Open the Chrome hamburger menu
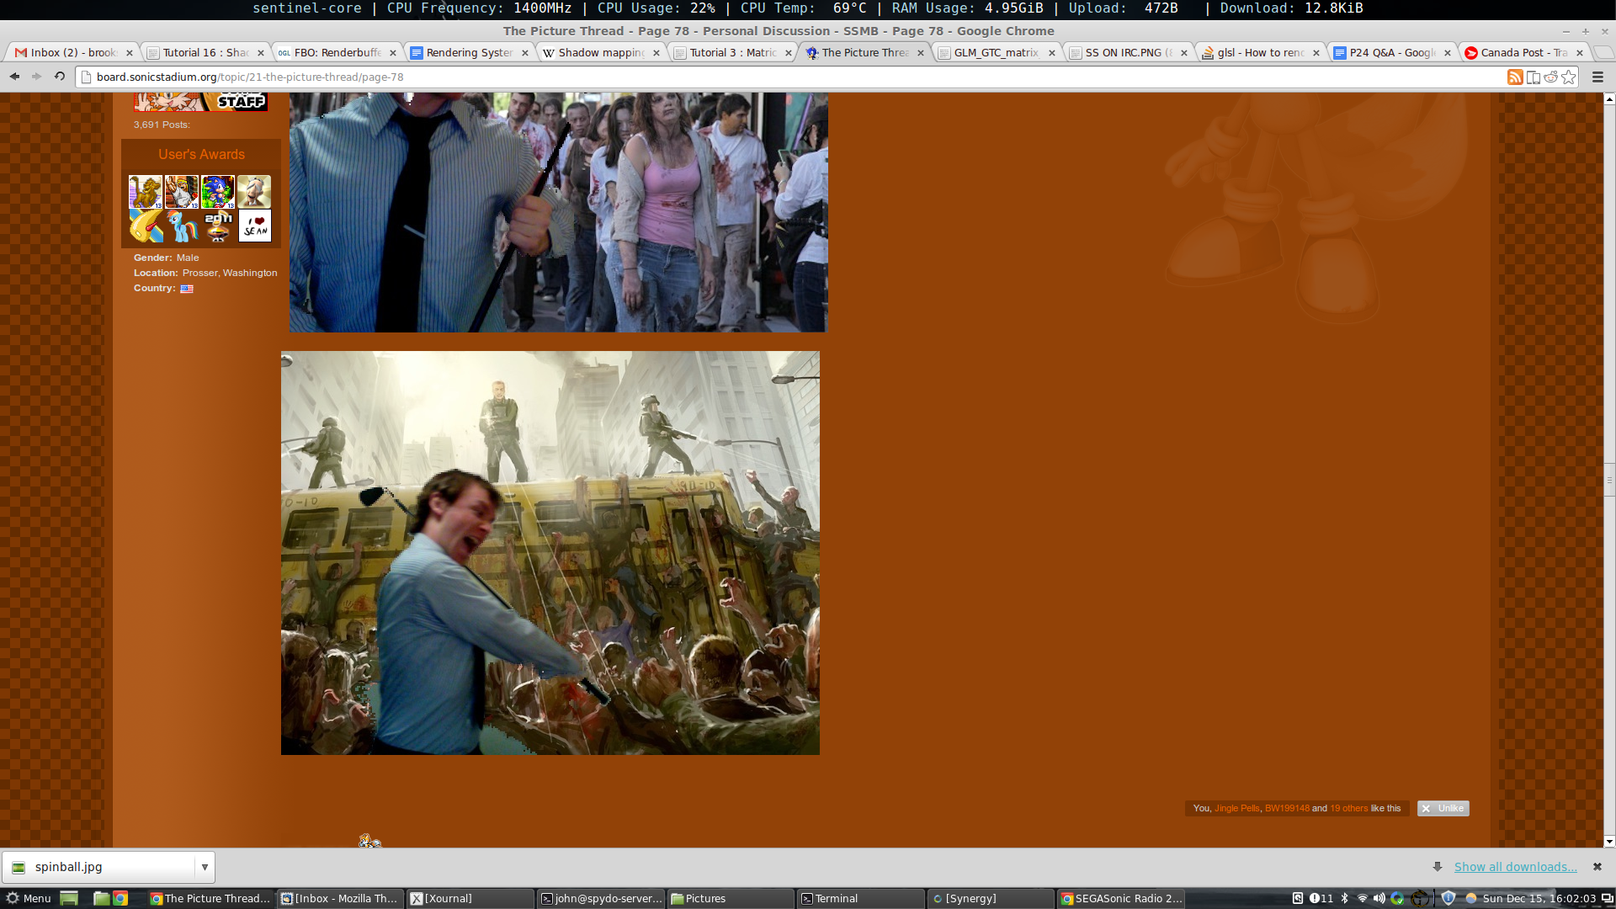The height and width of the screenshot is (909, 1616). pyautogui.click(x=1597, y=77)
